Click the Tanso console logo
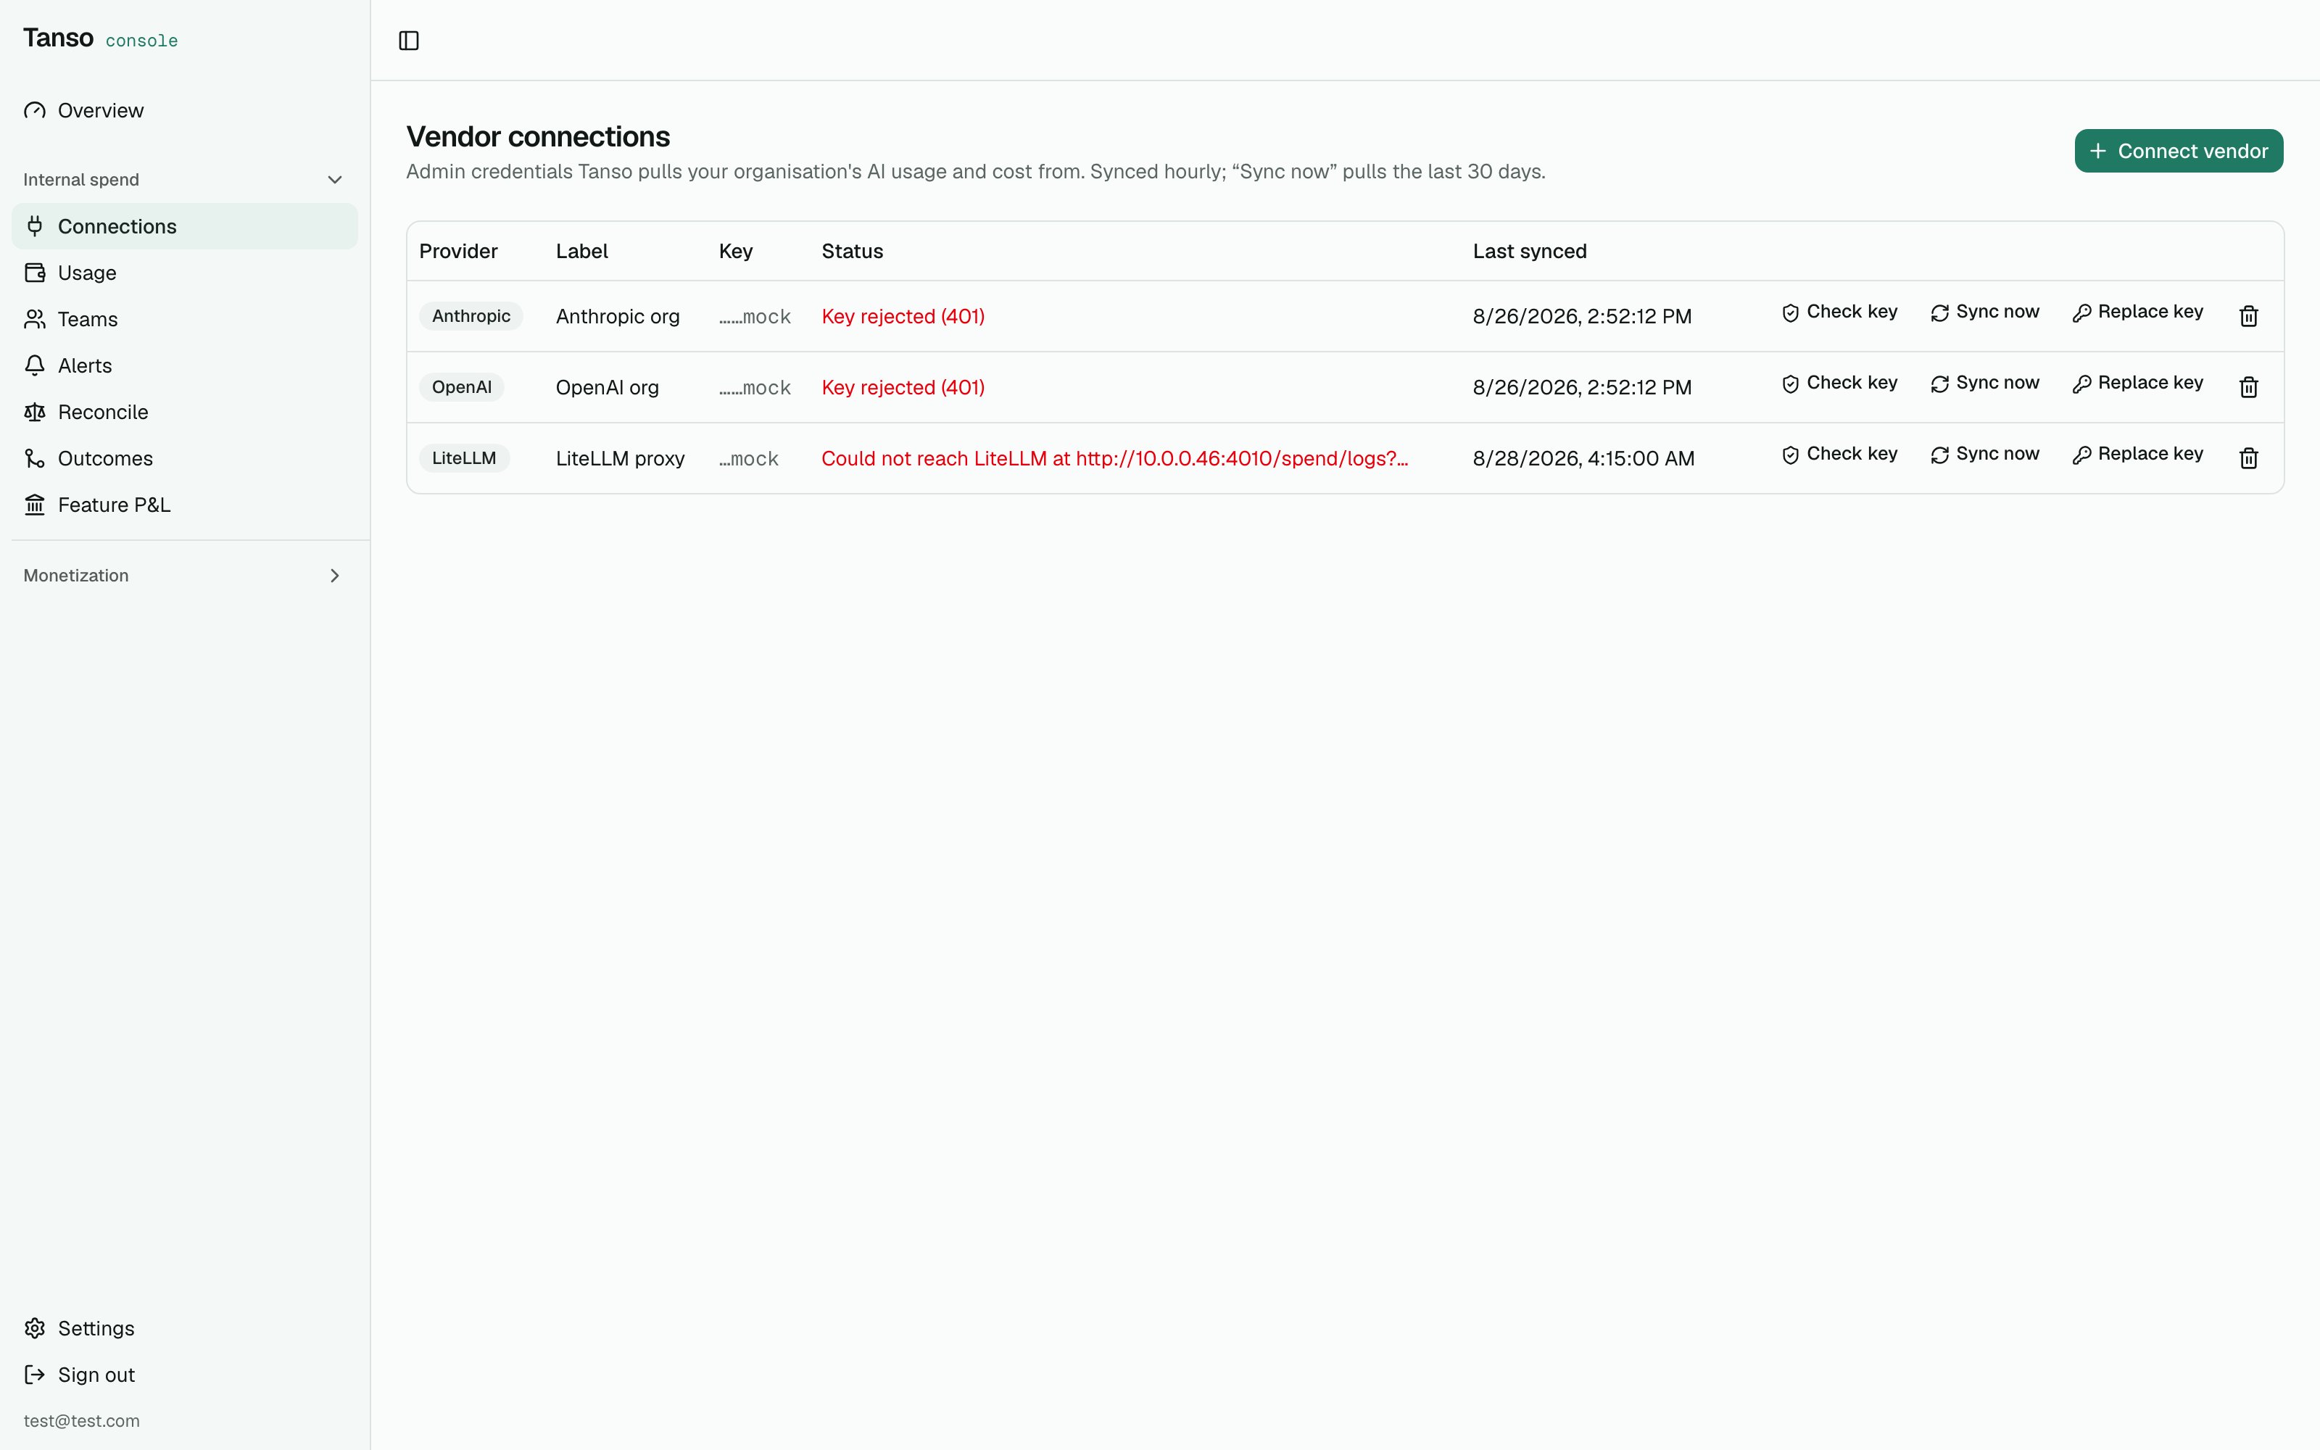 pyautogui.click(x=101, y=38)
